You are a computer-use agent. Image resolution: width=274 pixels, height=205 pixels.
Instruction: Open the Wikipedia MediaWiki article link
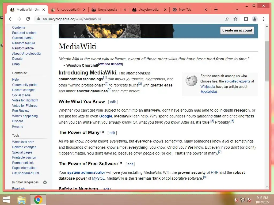(x=209, y=92)
